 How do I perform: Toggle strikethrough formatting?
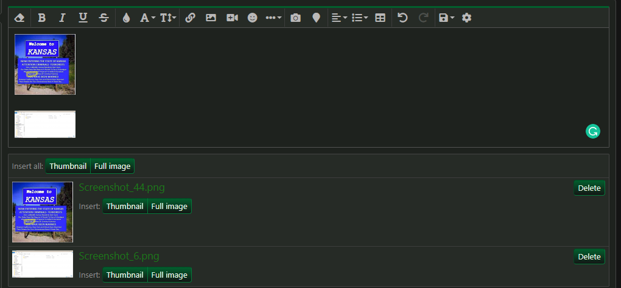103,18
